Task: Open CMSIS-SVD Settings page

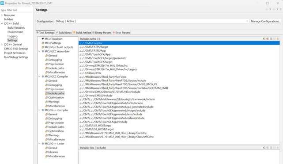Action: pyautogui.click(x=16, y=49)
